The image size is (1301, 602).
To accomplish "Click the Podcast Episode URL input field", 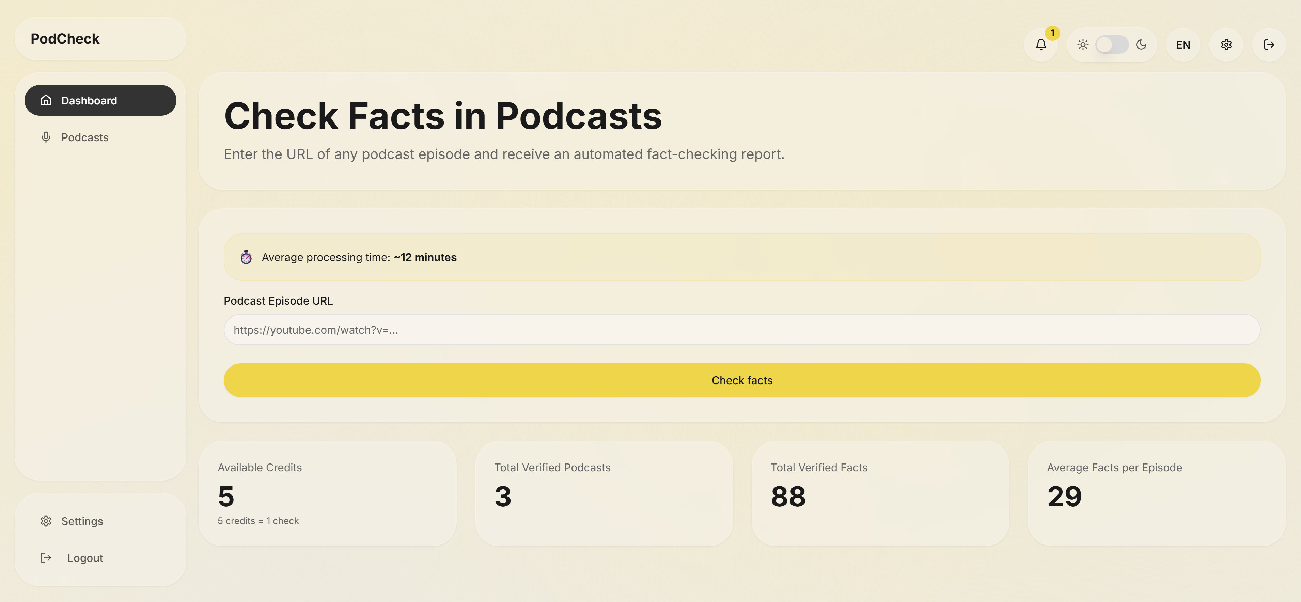I will pyautogui.click(x=742, y=329).
